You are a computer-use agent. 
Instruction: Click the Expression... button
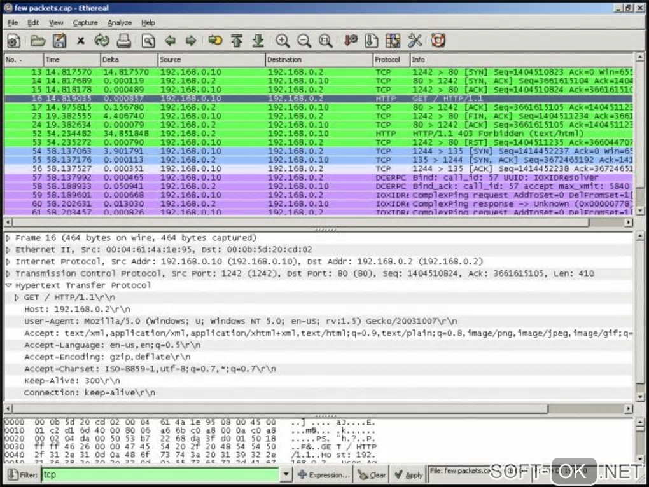(324, 475)
